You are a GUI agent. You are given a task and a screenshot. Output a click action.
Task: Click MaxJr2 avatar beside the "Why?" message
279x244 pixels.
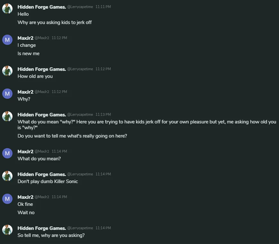click(7, 94)
